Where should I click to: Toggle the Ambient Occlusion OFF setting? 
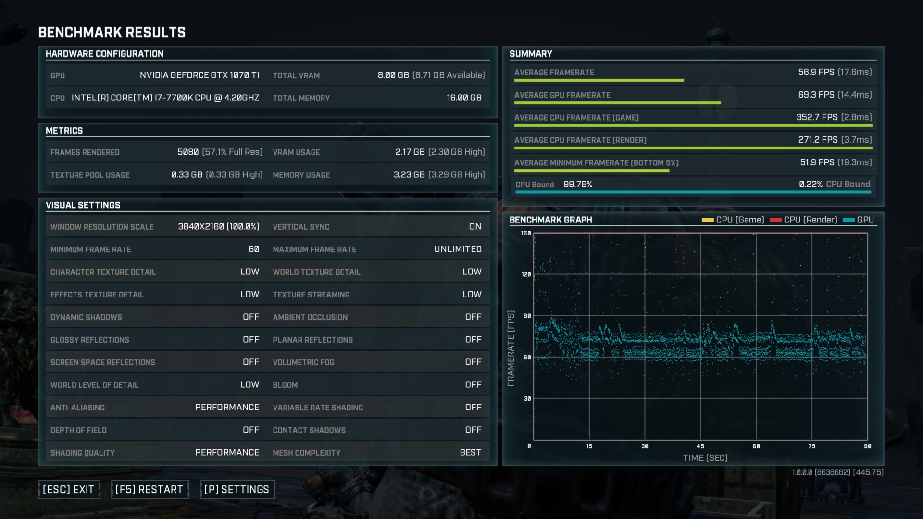473,317
